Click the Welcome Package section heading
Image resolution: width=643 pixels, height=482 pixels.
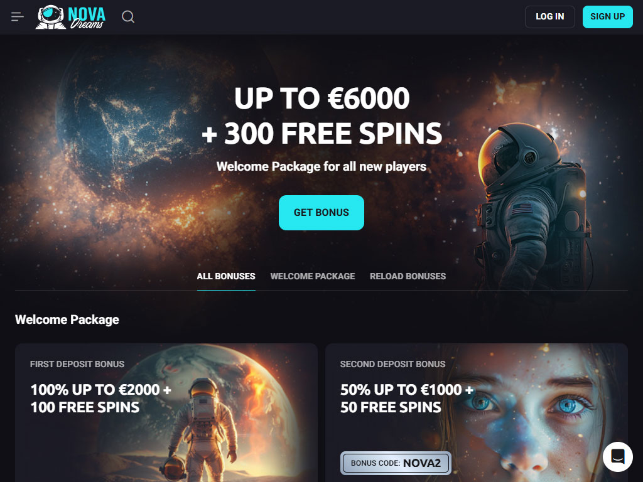[x=67, y=319]
